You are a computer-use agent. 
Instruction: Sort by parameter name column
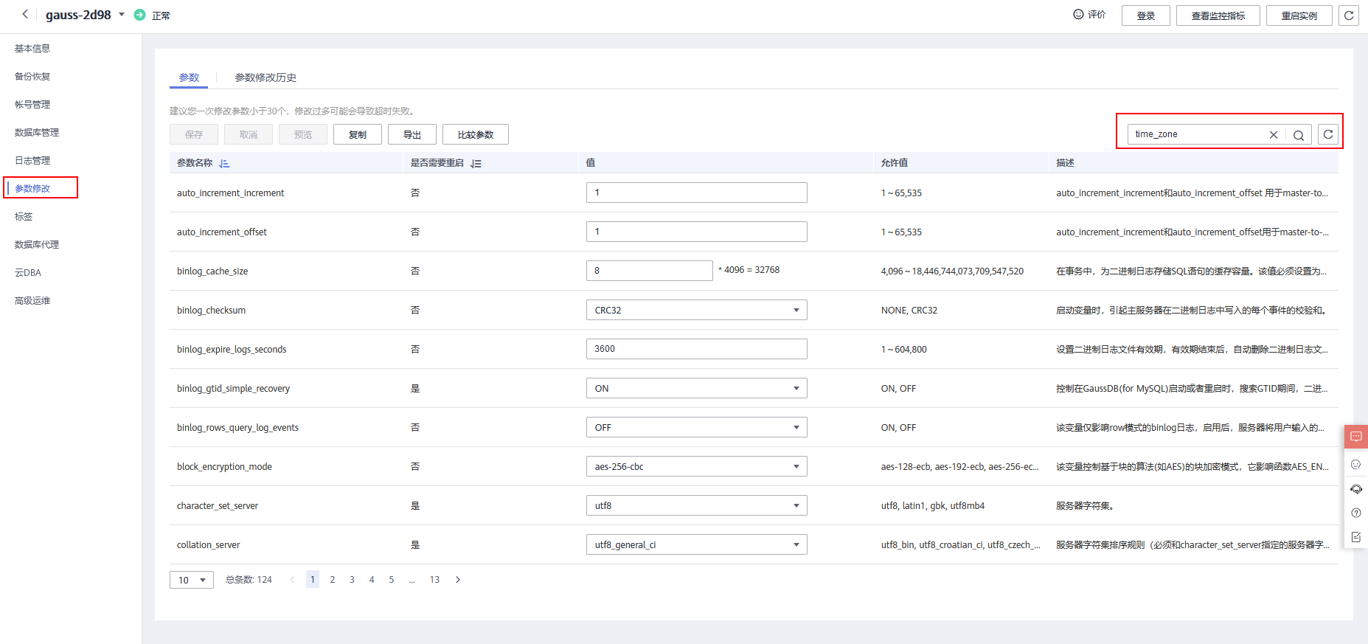pos(224,163)
